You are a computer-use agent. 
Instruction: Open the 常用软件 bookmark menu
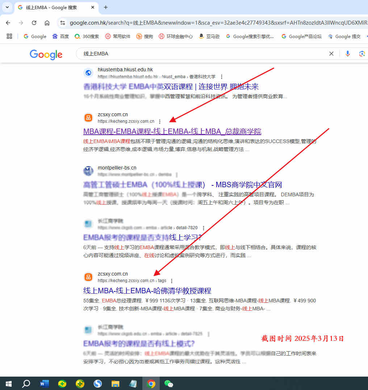click(109, 36)
